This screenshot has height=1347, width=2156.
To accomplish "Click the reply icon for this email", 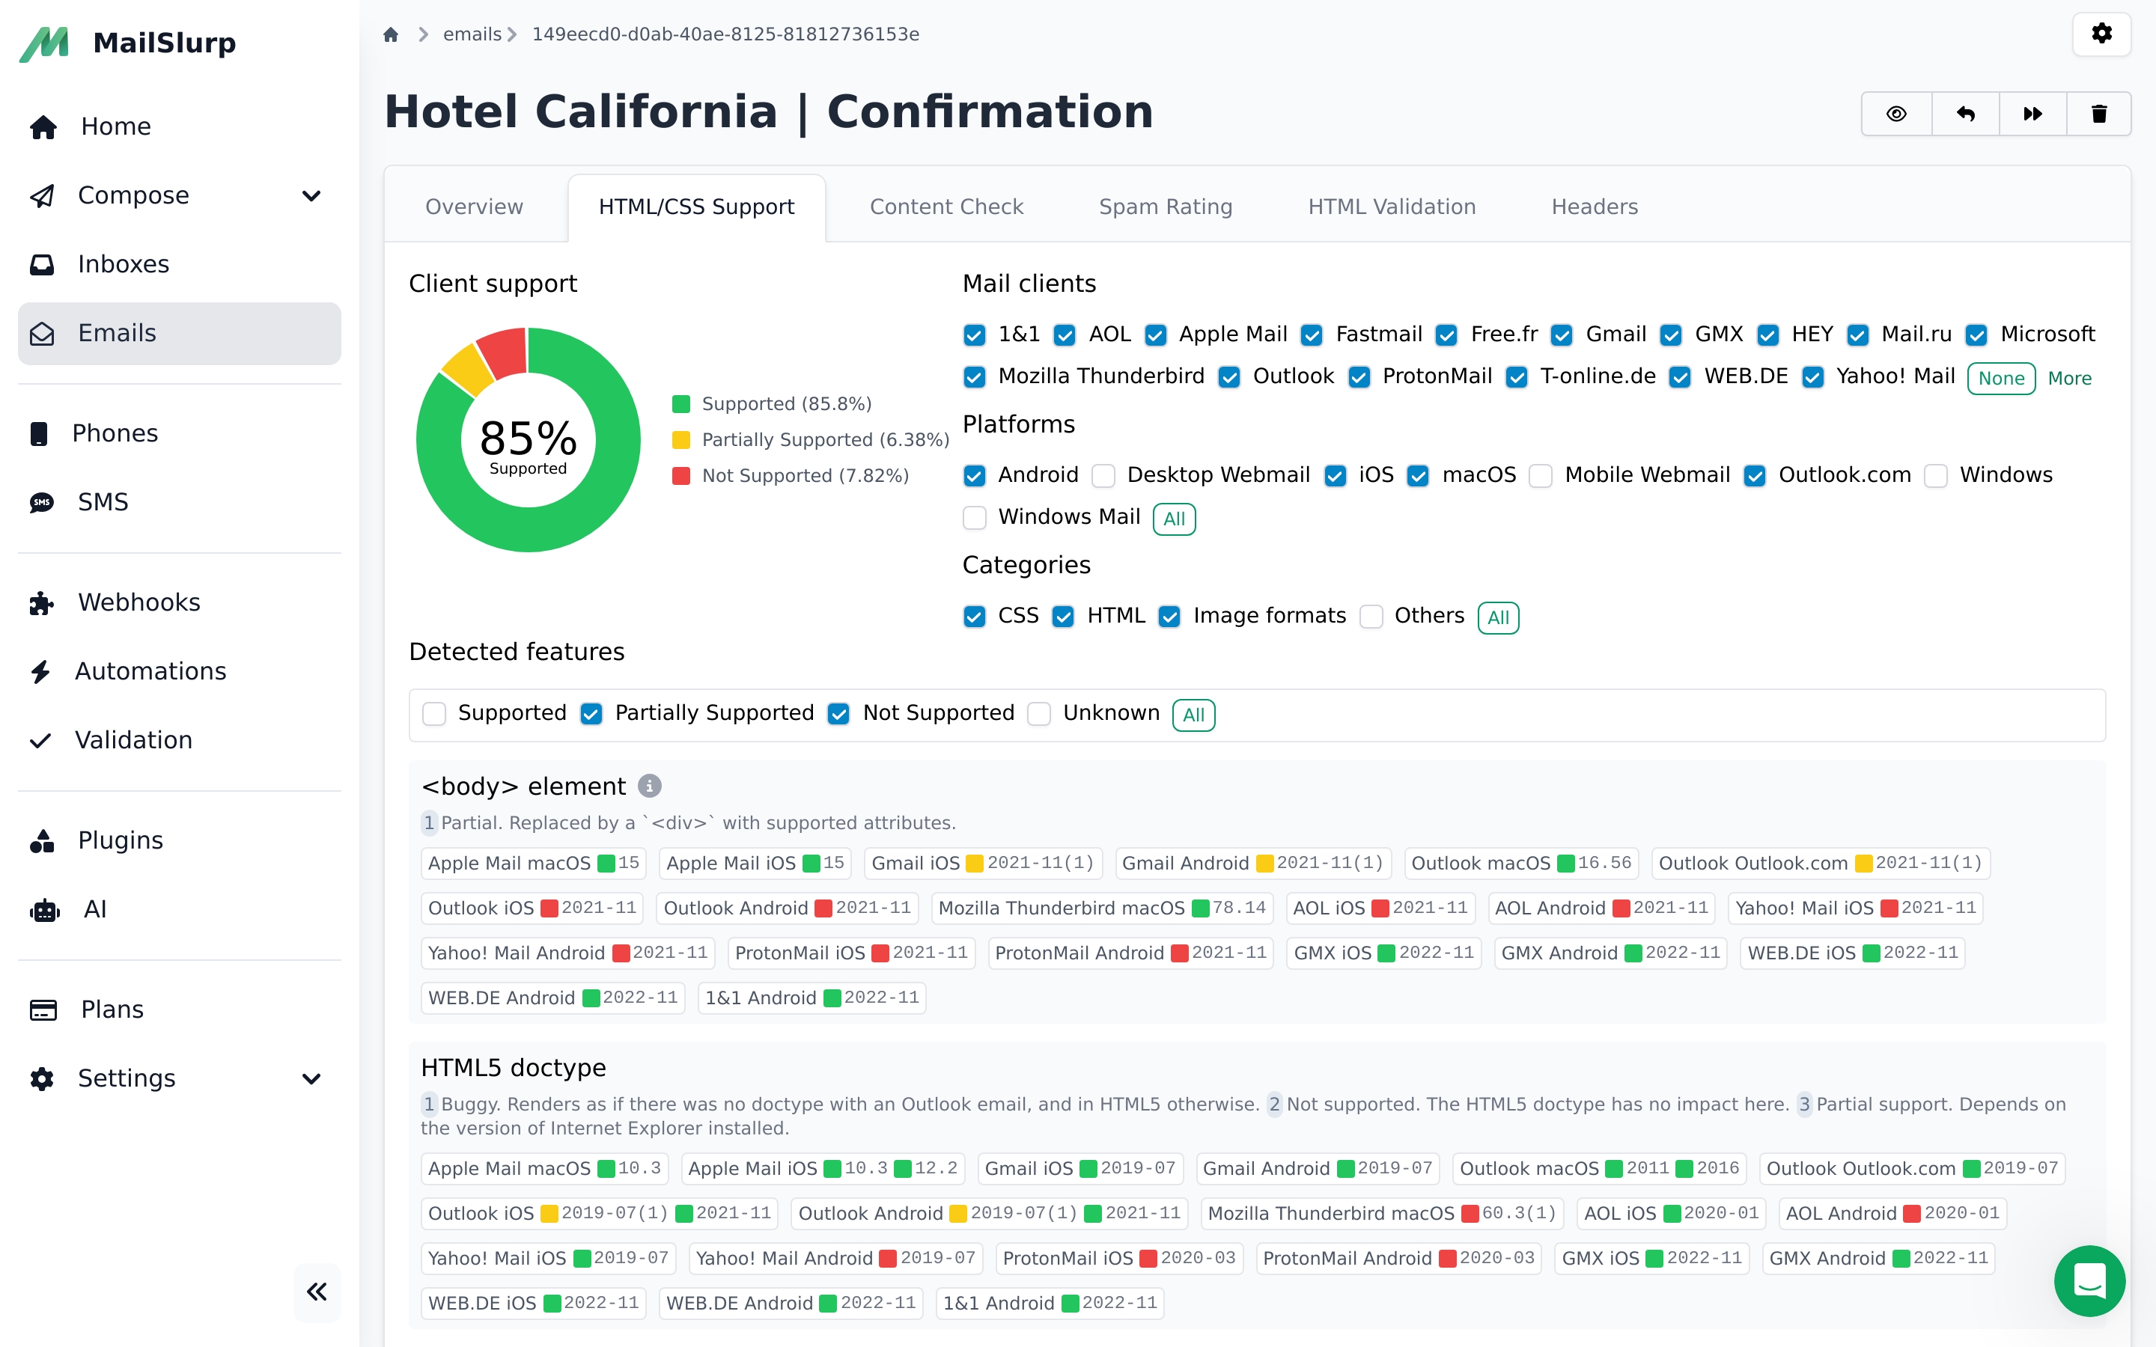I will point(1965,112).
